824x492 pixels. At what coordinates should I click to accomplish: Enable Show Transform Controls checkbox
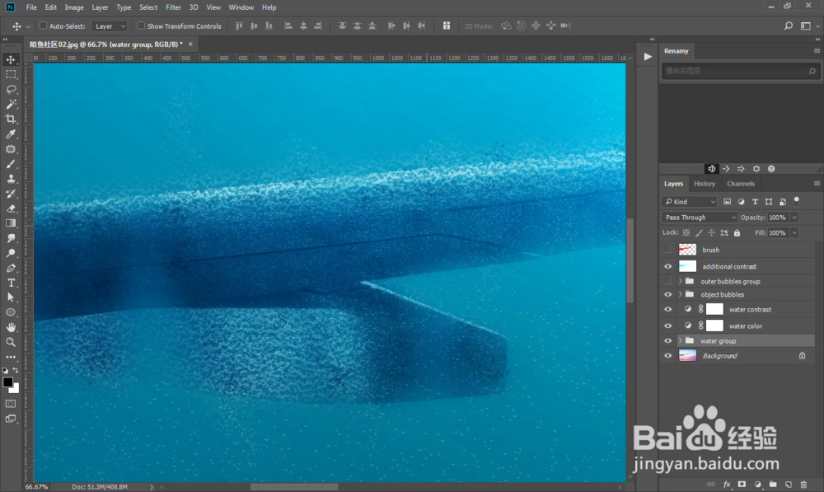(x=141, y=26)
